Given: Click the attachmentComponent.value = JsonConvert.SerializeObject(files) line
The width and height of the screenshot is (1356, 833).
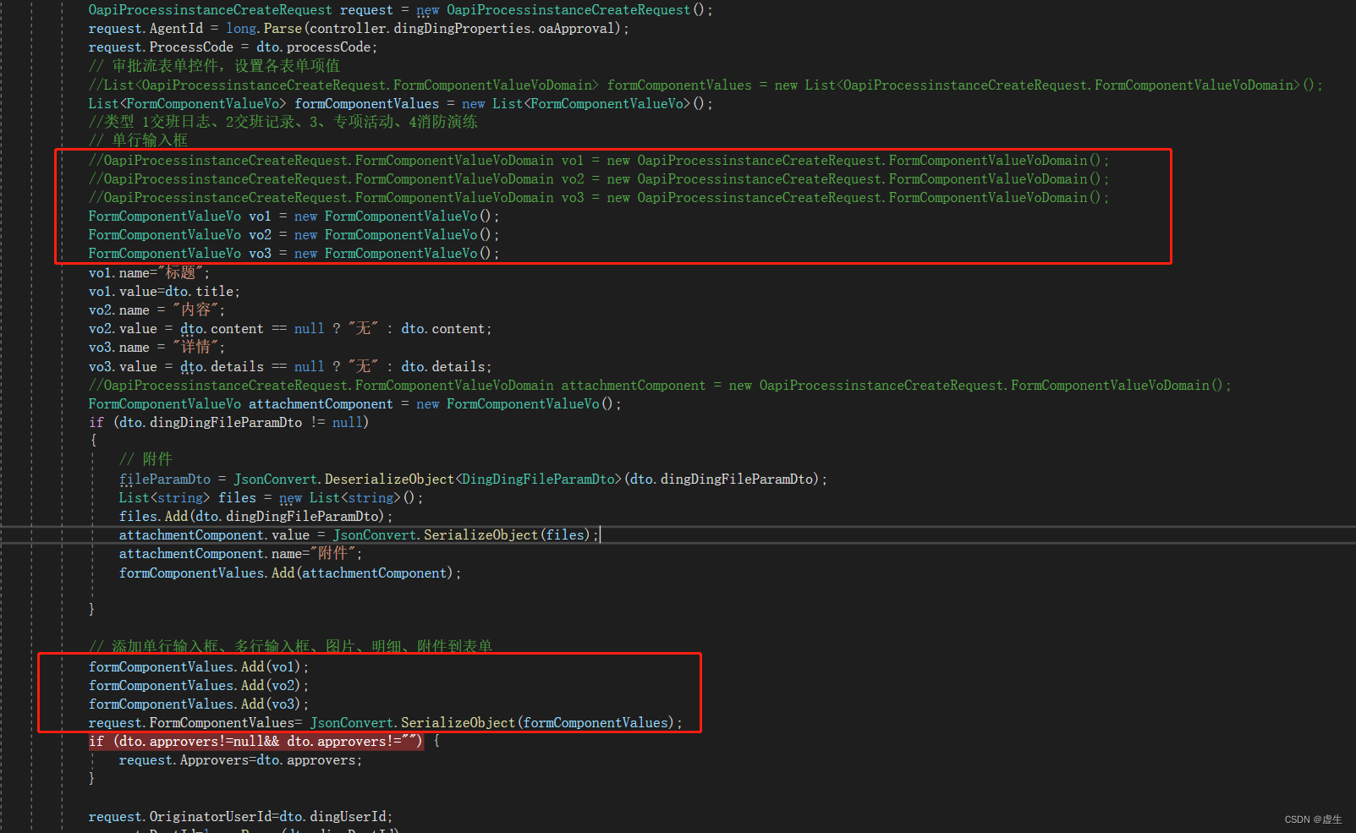Looking at the screenshot, I should pyautogui.click(x=359, y=535).
